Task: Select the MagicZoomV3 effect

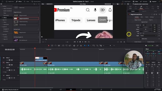Action: tap(26, 33)
